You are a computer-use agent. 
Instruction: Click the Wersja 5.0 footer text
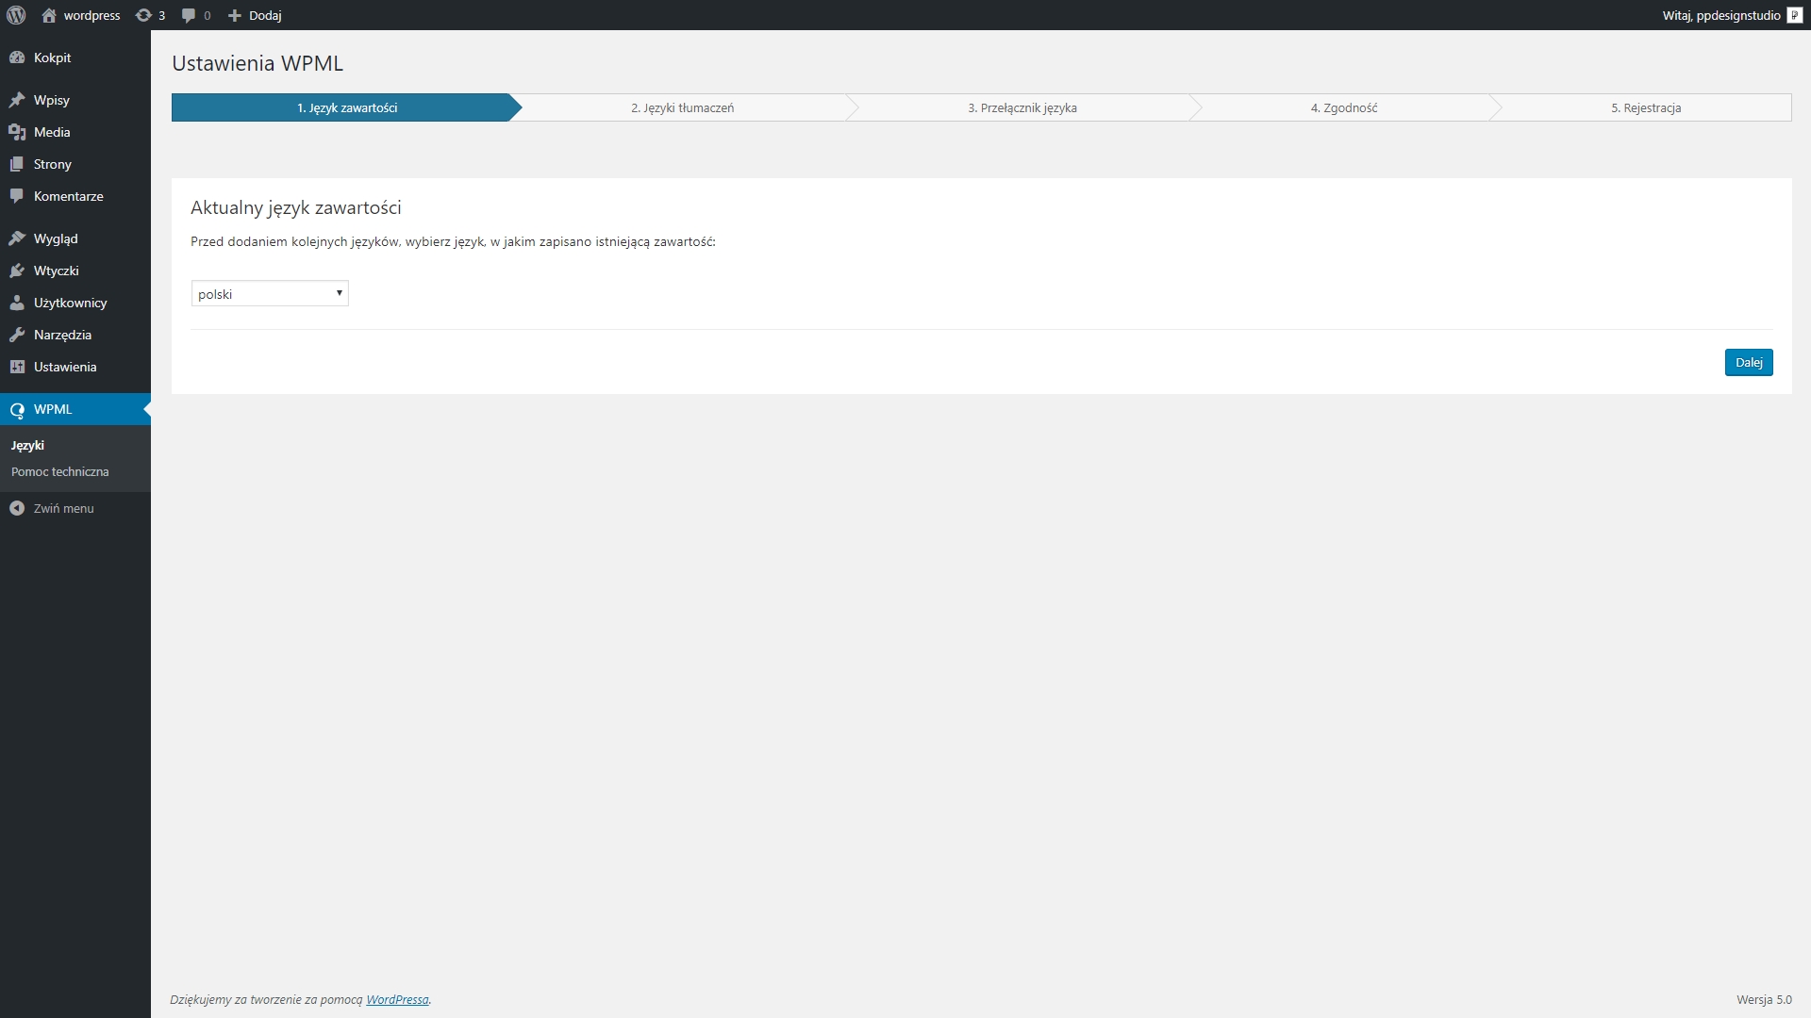click(1764, 999)
